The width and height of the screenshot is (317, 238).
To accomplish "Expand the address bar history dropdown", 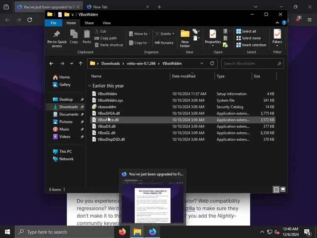I will (x=202, y=63).
